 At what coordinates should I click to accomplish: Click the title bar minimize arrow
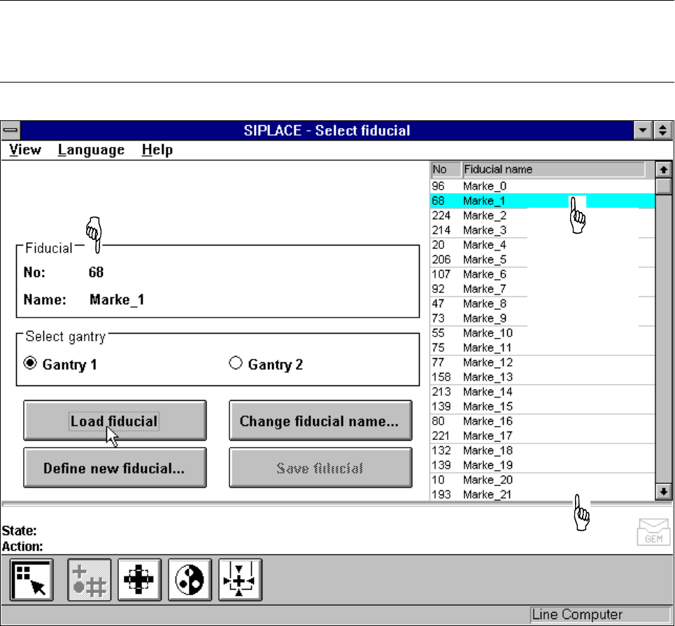coord(643,130)
